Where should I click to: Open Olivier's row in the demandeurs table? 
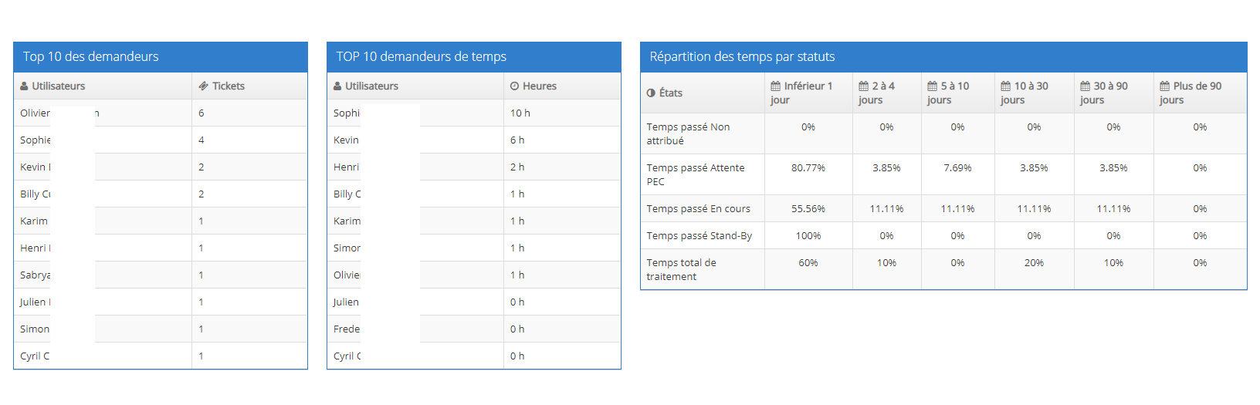tap(161, 113)
